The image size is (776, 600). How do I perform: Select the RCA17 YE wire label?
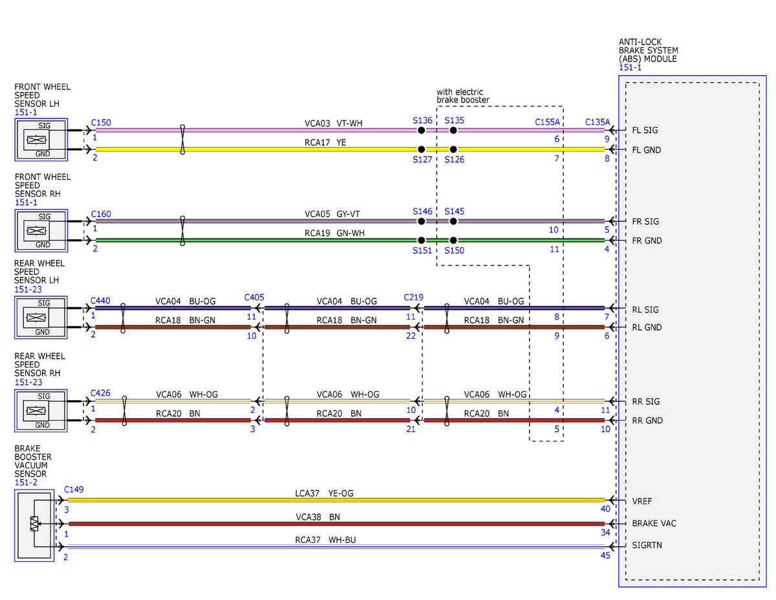(326, 142)
